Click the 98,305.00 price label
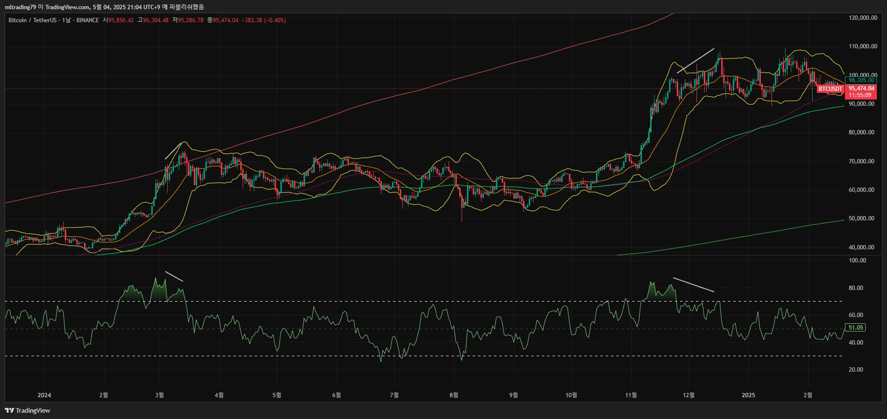Viewport: 887px width, 419px height. pos(861,80)
